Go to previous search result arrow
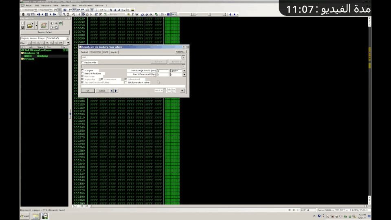The width and height of the screenshot is (391, 220). pos(112,91)
